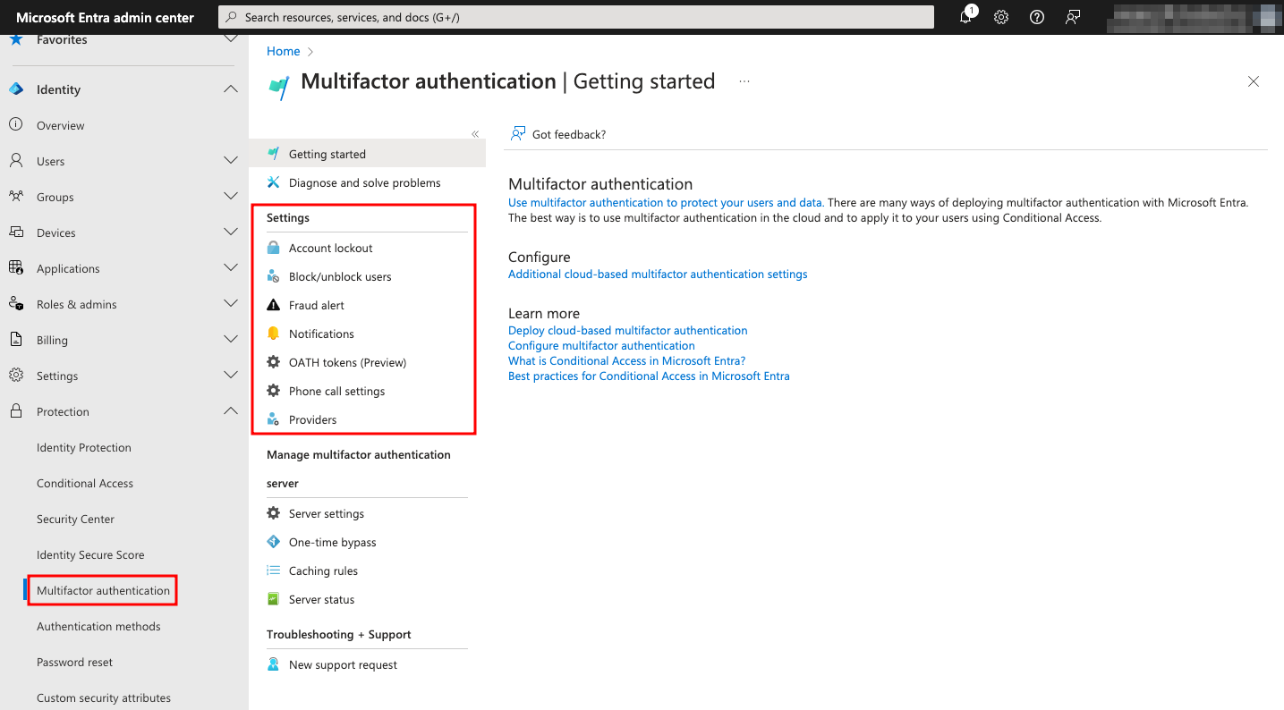Click the Roles & admins icon
This screenshot has height=710, width=1284.
coord(15,304)
